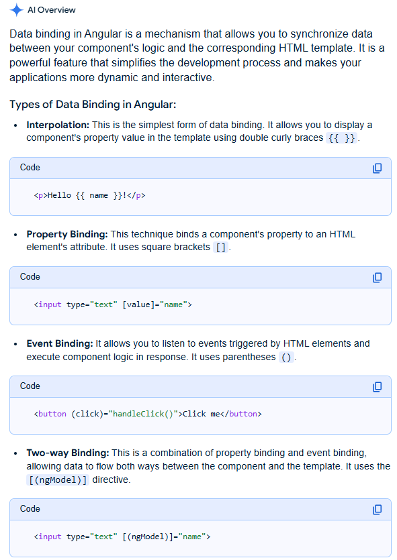This screenshot has width=397, height=560.
Task: Click the inline square brackets code
Action: pos(221,247)
